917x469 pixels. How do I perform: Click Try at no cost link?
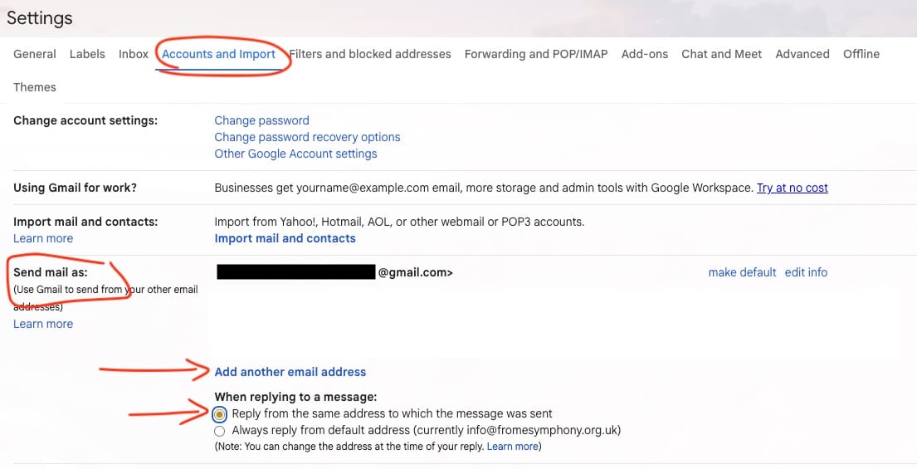coord(792,188)
